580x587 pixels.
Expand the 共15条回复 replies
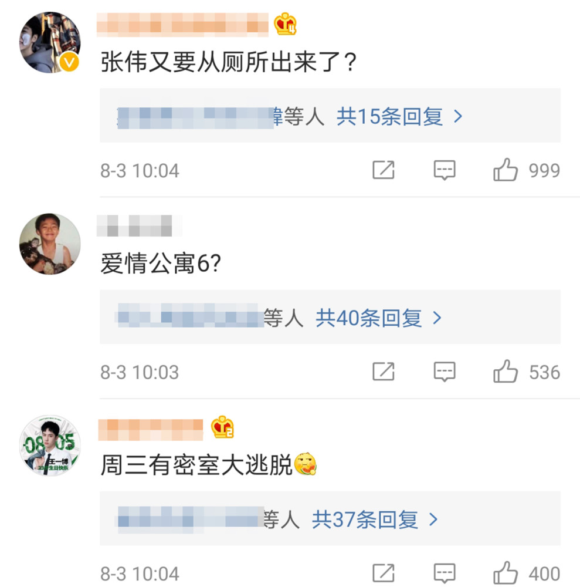[x=399, y=117]
